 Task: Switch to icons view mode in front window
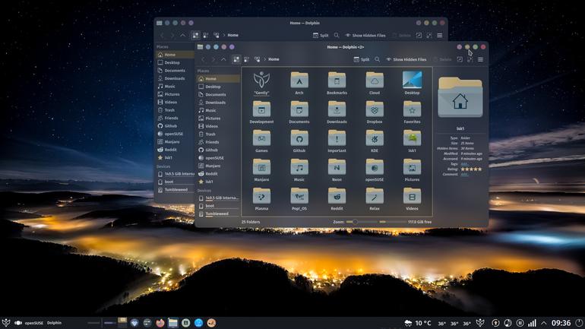click(x=236, y=59)
